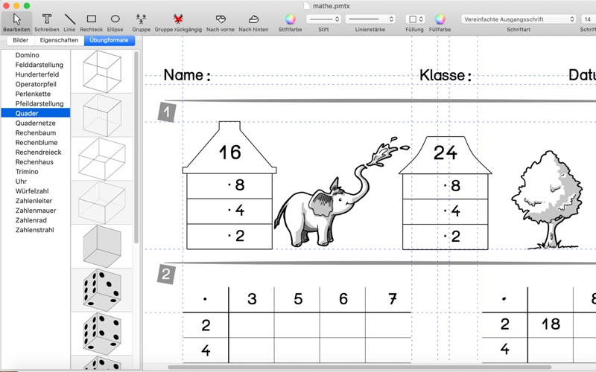Pick the cube with dotted hidden edges
Viewport: 596px width, 372px height.
tap(102, 115)
